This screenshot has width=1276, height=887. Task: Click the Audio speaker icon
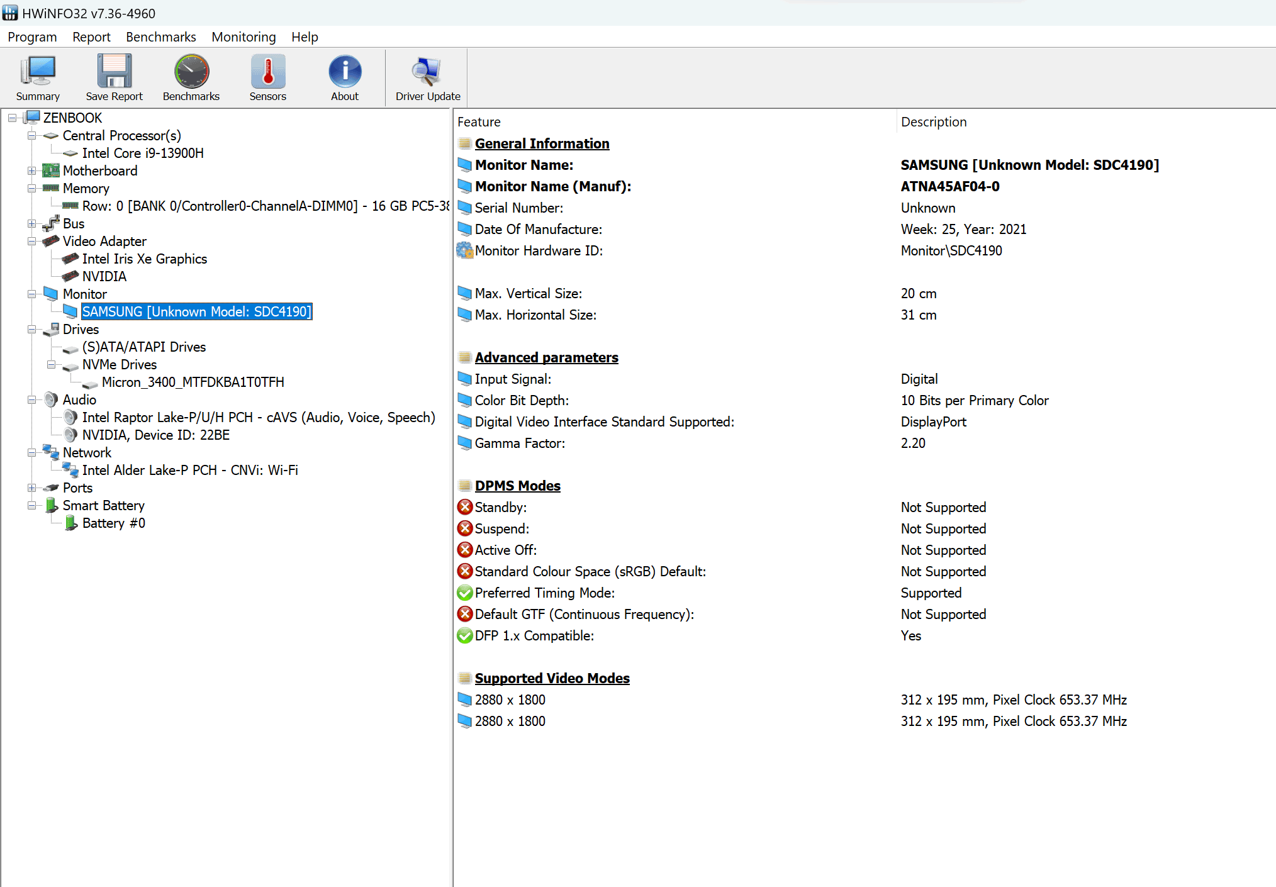coord(50,399)
